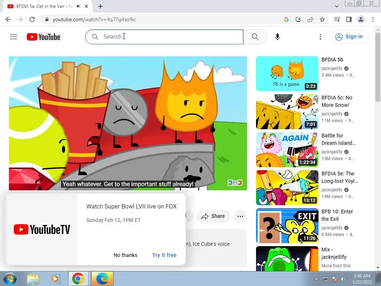This screenshot has height=286, width=381.
Task: Click the browser forward arrow
Action: (20, 19)
